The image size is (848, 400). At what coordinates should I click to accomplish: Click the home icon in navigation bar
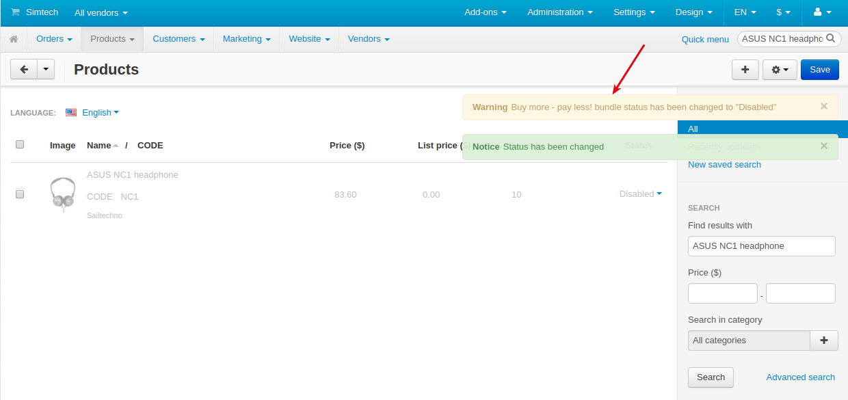pos(14,40)
